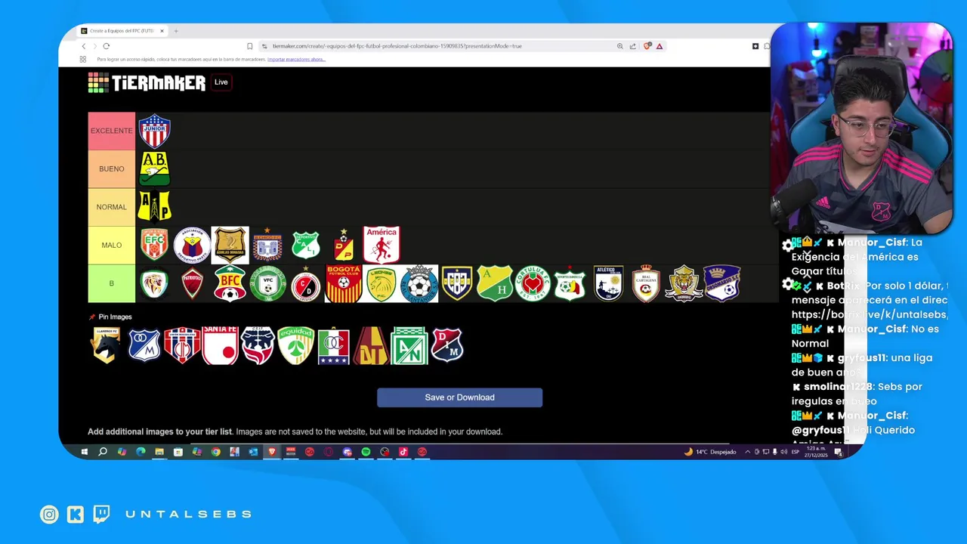Click the Alianza Petrolera crest in Normal tier

(155, 206)
